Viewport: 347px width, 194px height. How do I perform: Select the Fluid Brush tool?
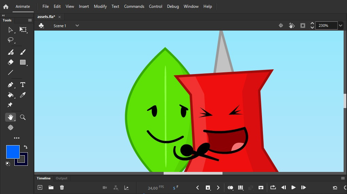click(11, 52)
